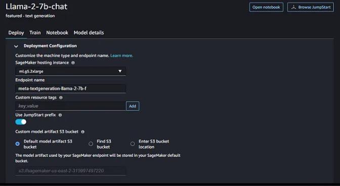Collapse the Deployment Configuration section chevron
Image resolution: width=340 pixels, height=186 pixels.
(x=16, y=46)
